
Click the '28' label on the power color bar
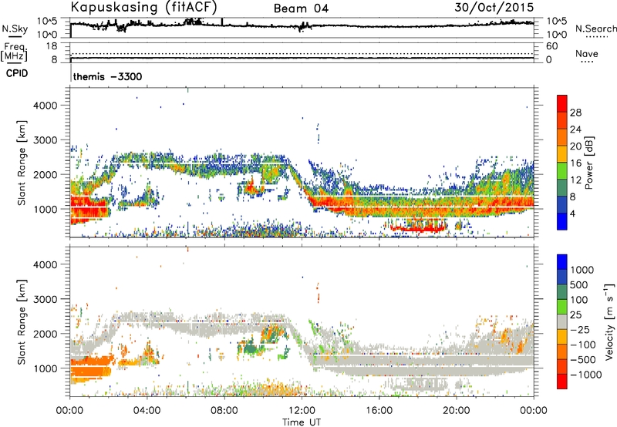coord(575,113)
